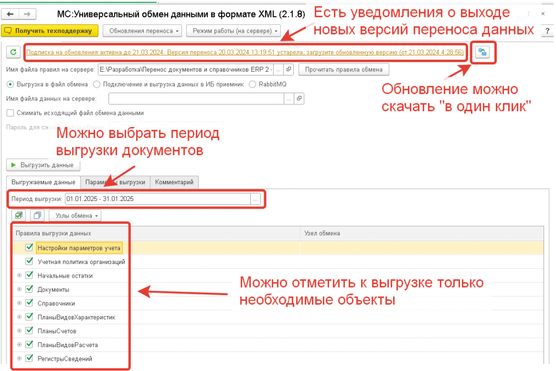Open the subscription update notification link
The width and height of the screenshot is (556, 371).
click(x=245, y=52)
